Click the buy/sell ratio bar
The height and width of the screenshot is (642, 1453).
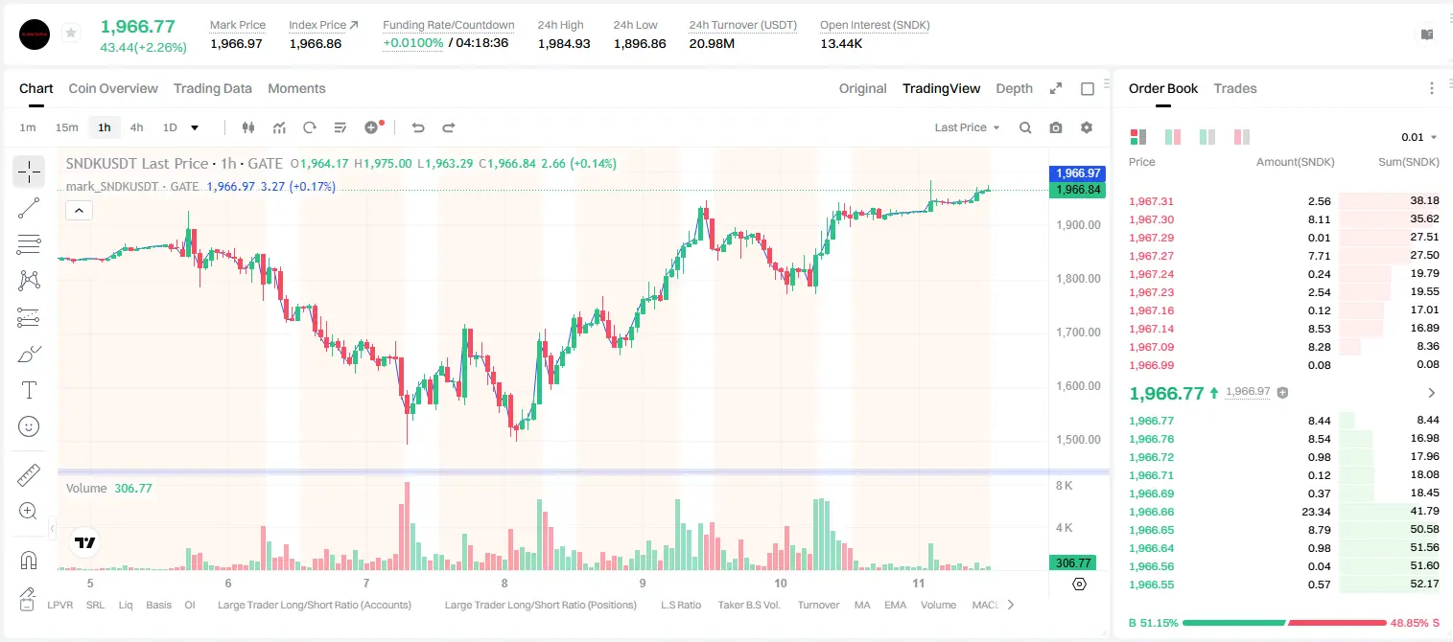pos(1284,623)
